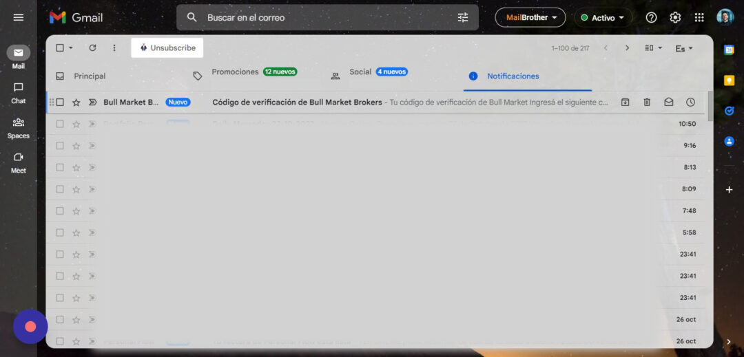Expand the Activo status dropdown
Viewport: 744px width, 357px height.
point(603,18)
